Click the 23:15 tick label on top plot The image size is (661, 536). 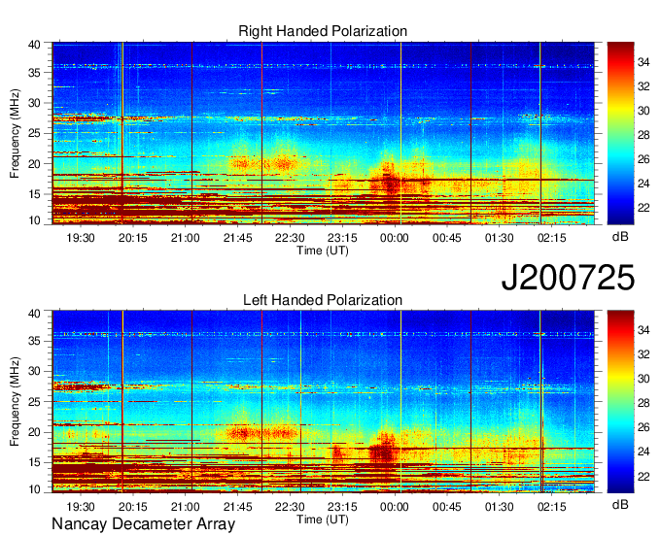point(342,238)
